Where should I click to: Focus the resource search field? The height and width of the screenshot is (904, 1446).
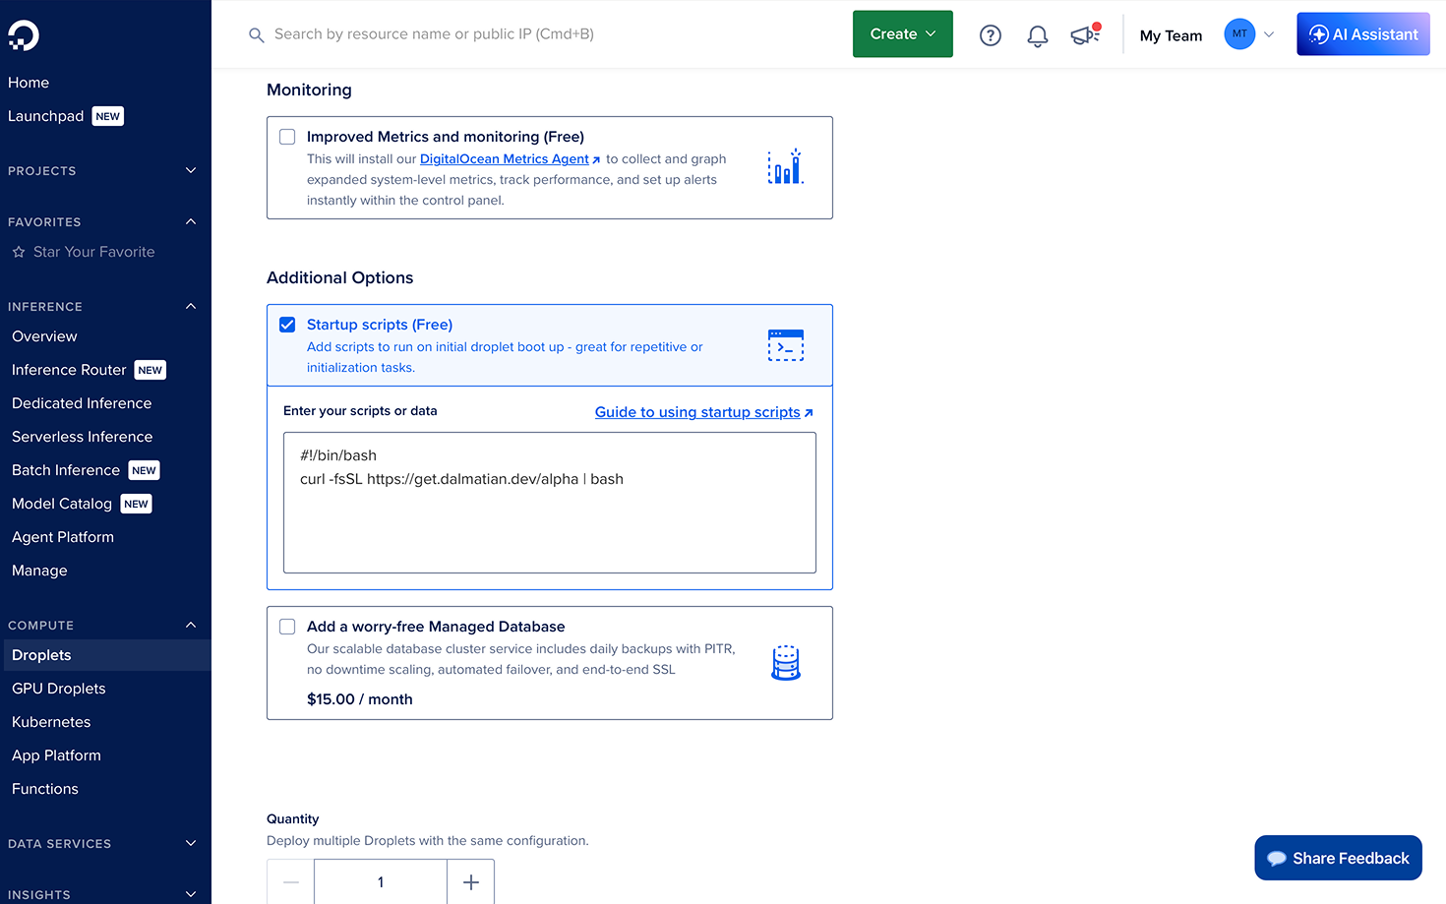click(x=434, y=34)
